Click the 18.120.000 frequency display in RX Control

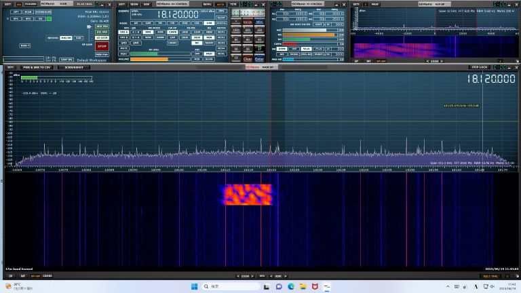pyautogui.click(x=178, y=14)
